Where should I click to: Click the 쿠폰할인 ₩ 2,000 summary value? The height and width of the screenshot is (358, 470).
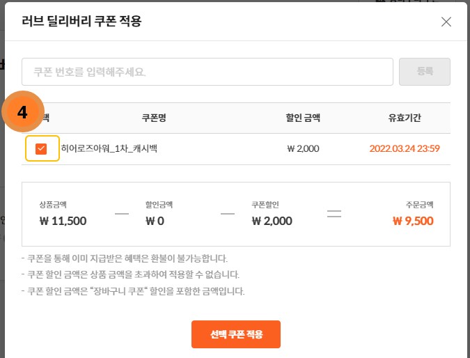[x=272, y=221]
